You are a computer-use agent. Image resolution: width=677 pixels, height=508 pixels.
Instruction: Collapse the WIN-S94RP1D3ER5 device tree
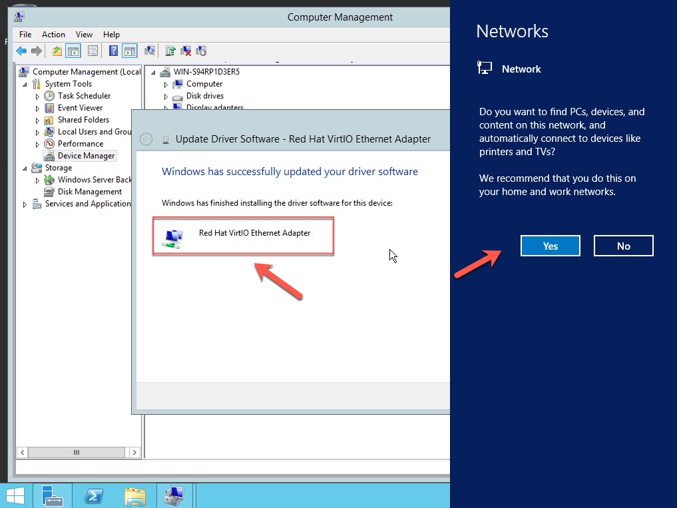[153, 73]
